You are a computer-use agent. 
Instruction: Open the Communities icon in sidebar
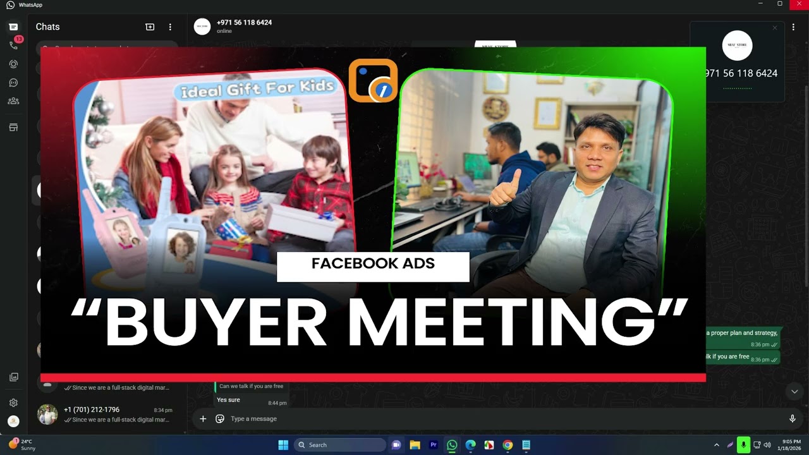pyautogui.click(x=13, y=101)
